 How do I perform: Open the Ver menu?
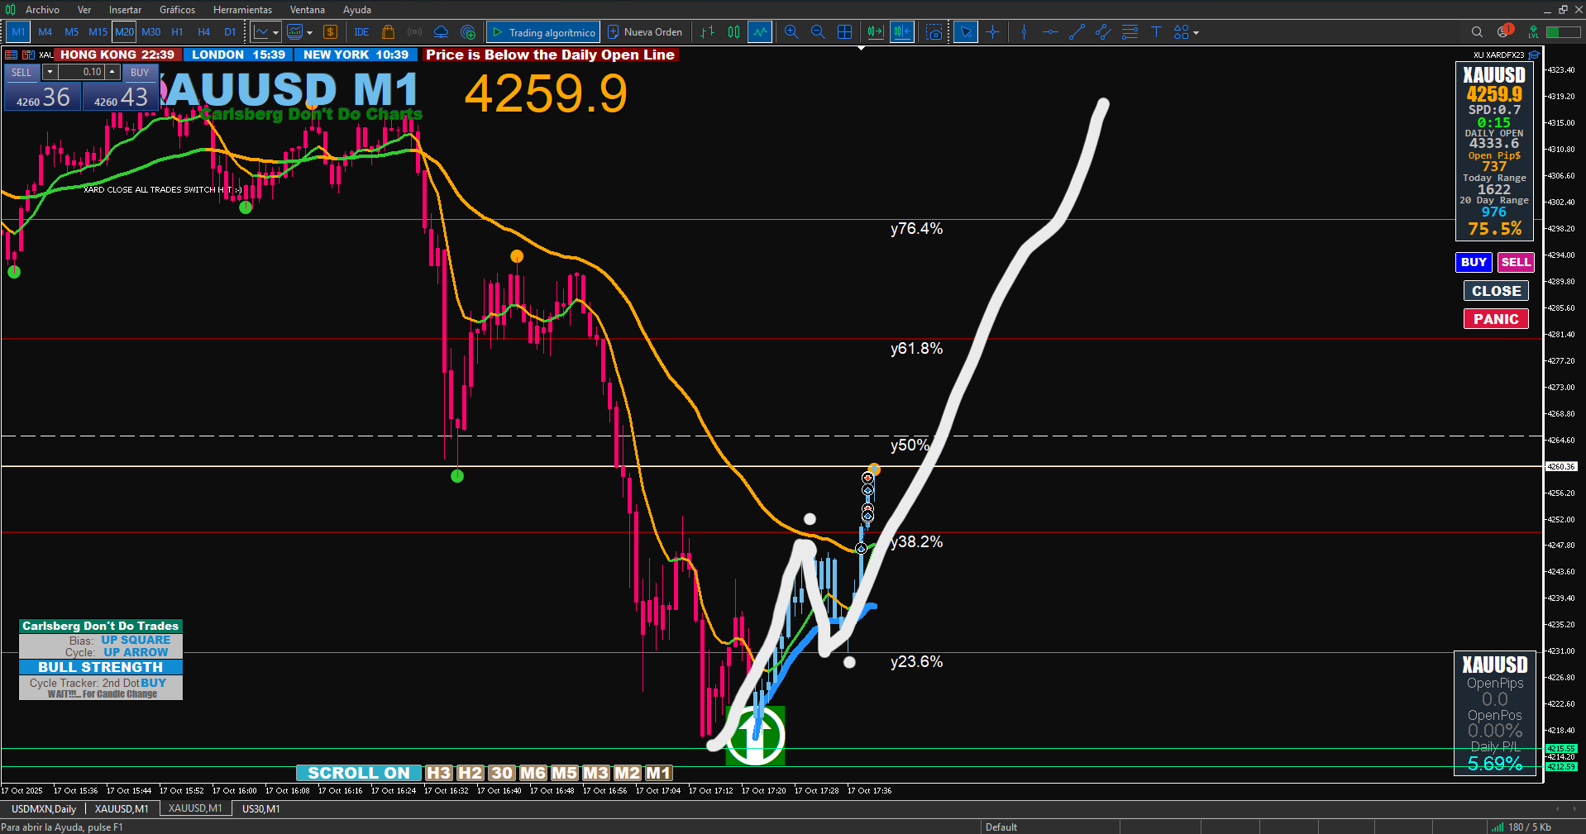coord(84,10)
